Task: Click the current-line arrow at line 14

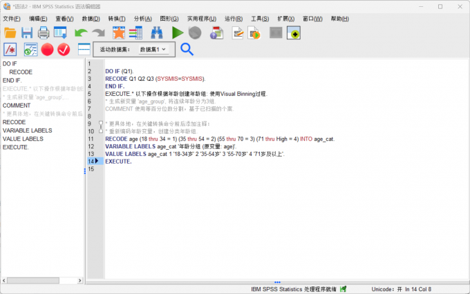Action: [x=97, y=161]
